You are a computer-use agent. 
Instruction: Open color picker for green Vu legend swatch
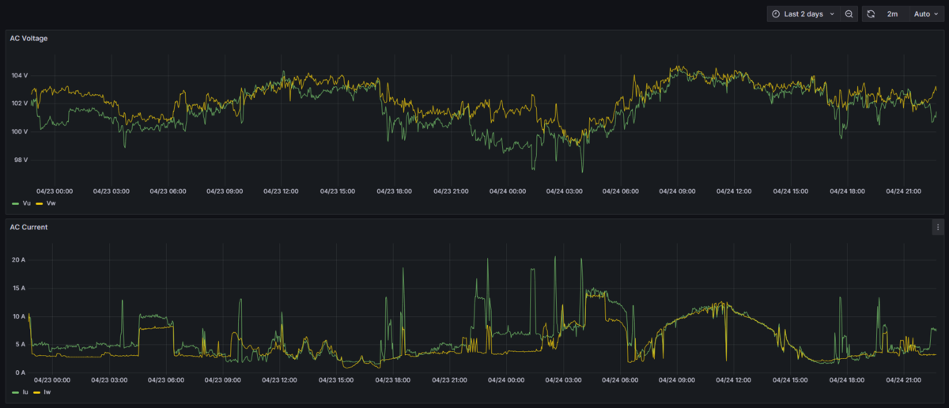15,203
